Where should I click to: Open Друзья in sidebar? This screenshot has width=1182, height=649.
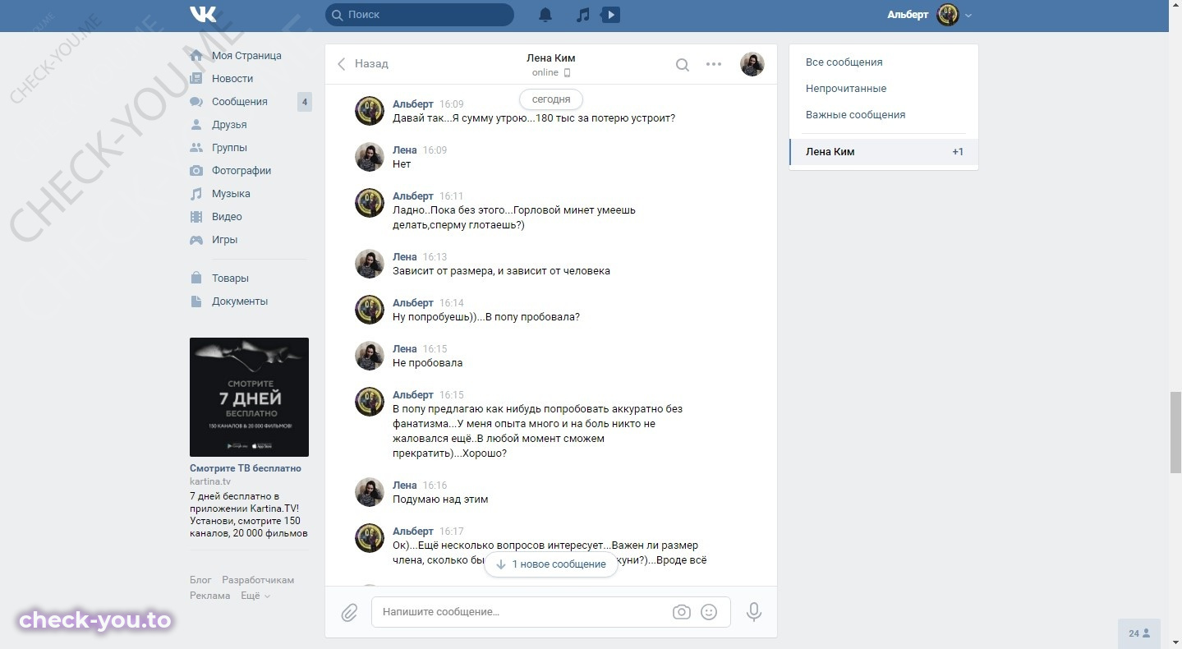pyautogui.click(x=229, y=125)
